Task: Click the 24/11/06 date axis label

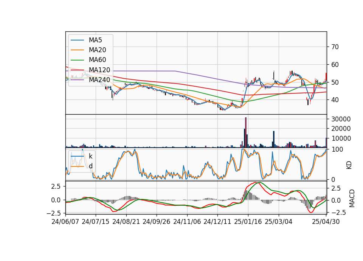Action: click(x=187, y=222)
